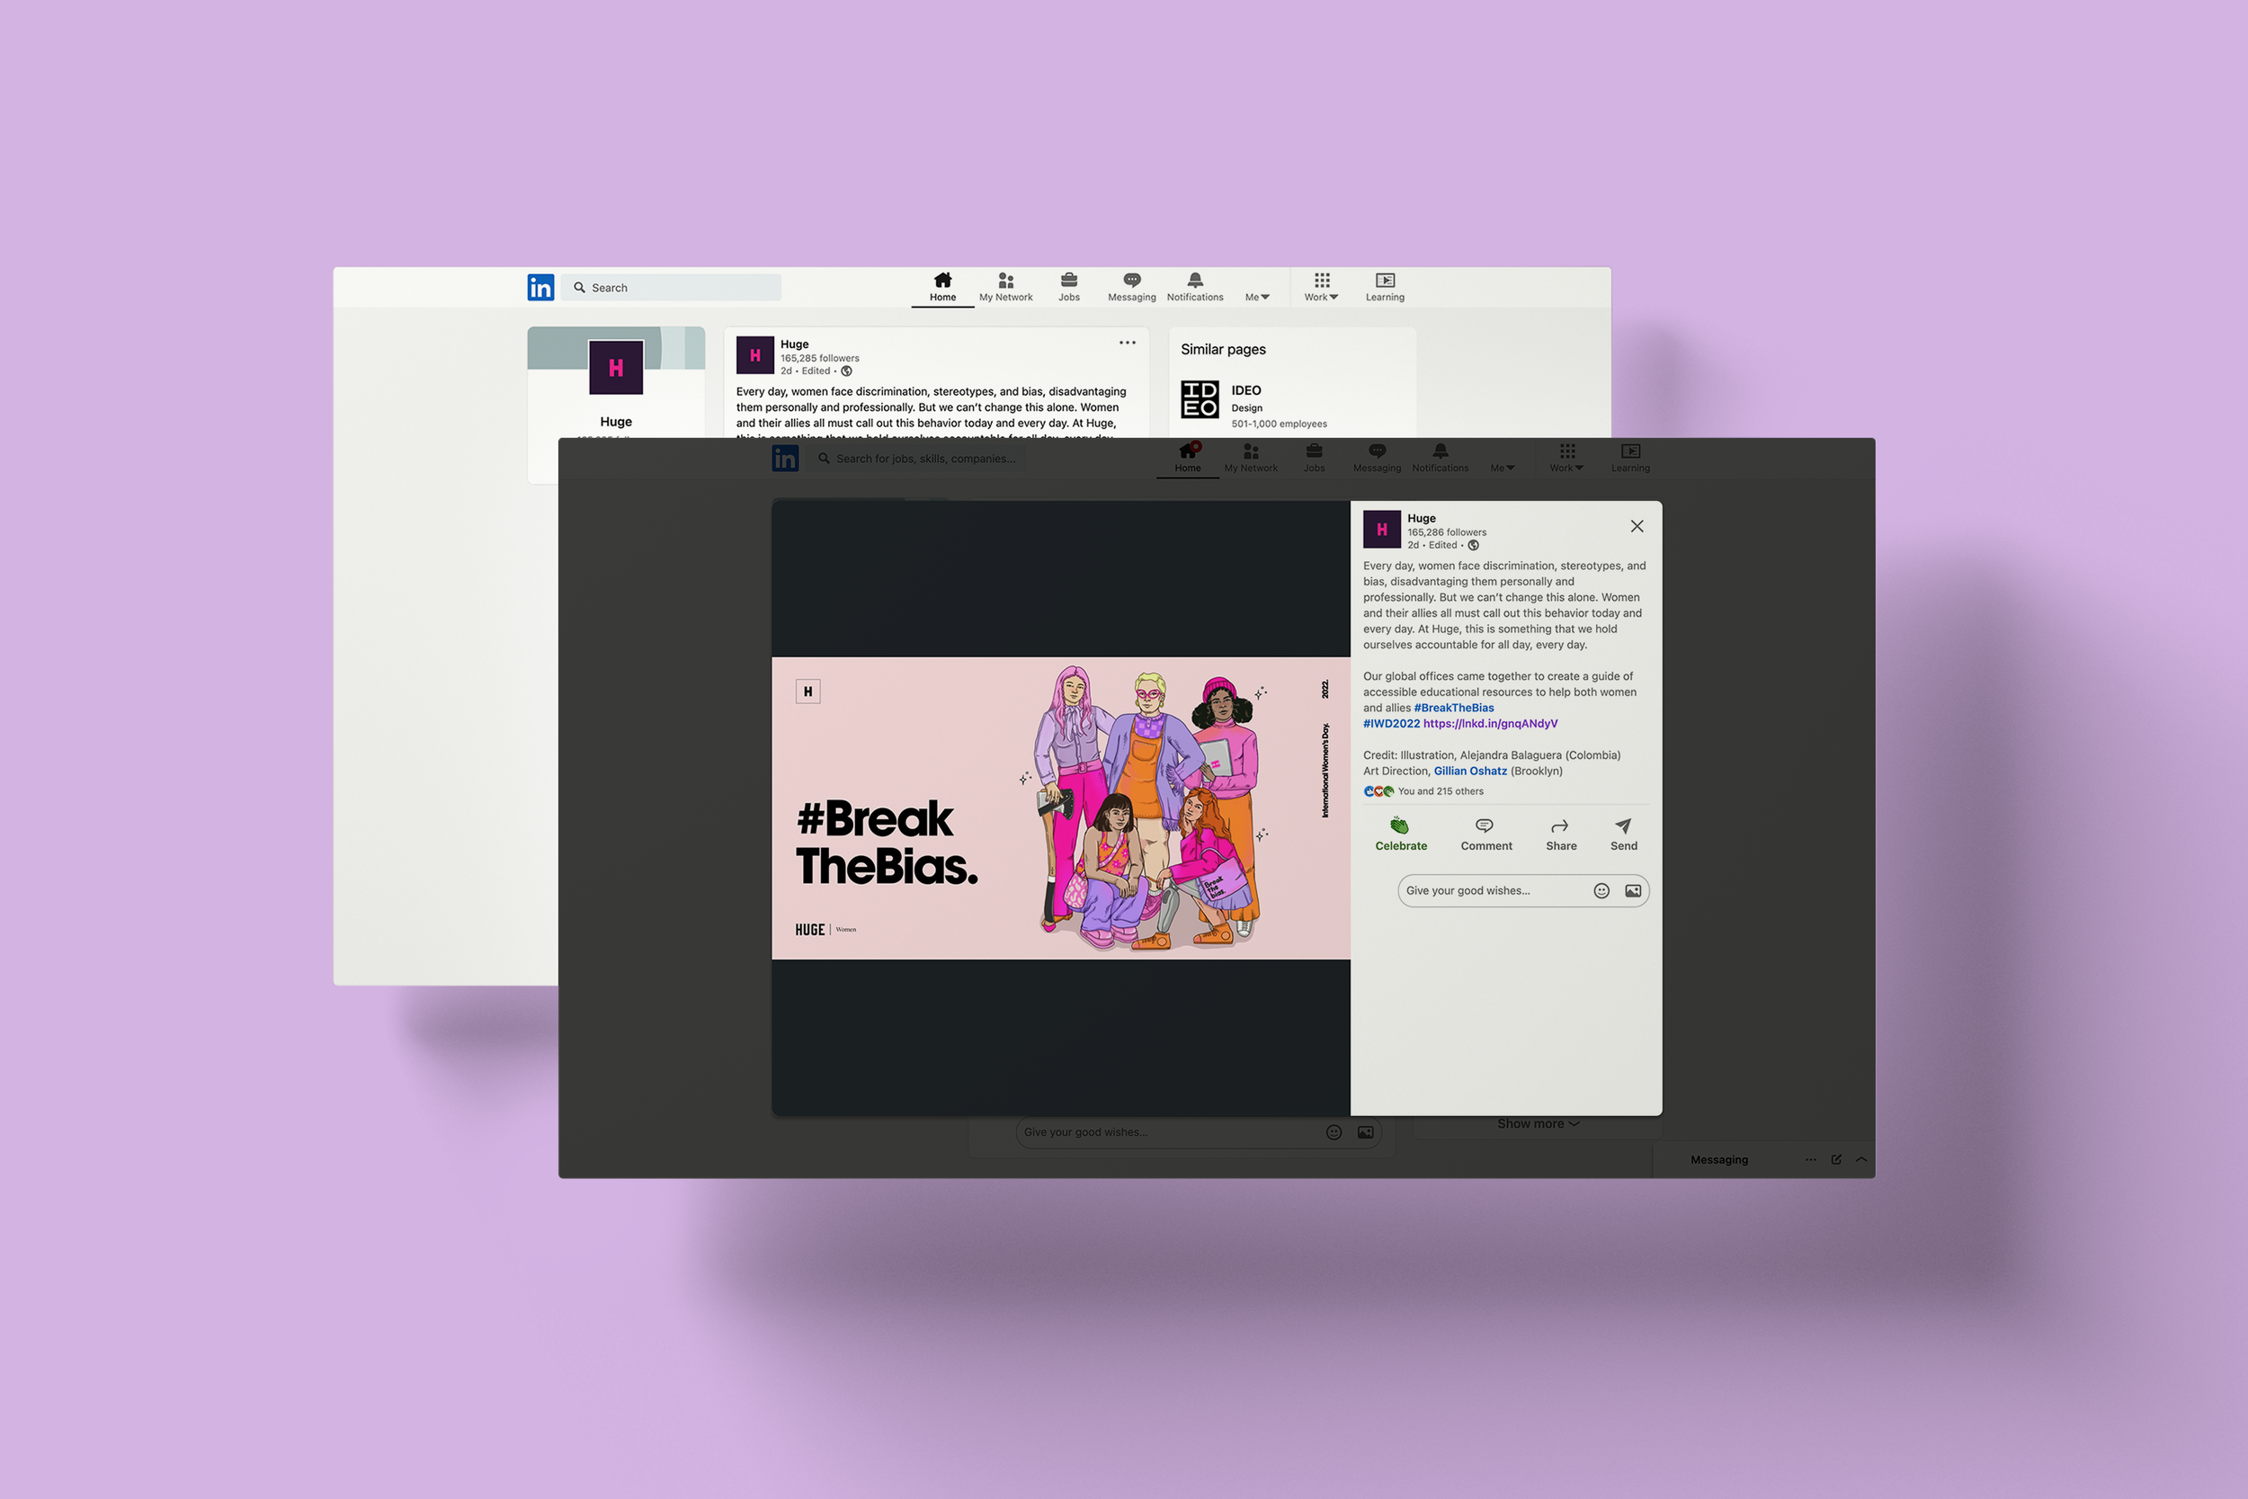The width and height of the screenshot is (2248, 1499).
Task: Open the #BreakTheBias hashtag link
Action: tap(1453, 709)
